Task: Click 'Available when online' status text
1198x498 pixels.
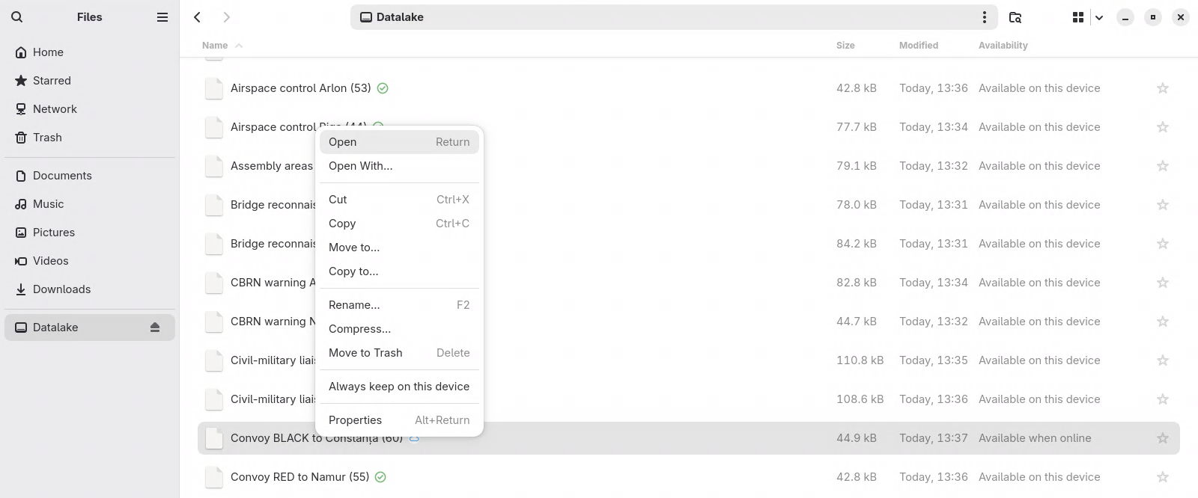Action: [x=1035, y=438]
